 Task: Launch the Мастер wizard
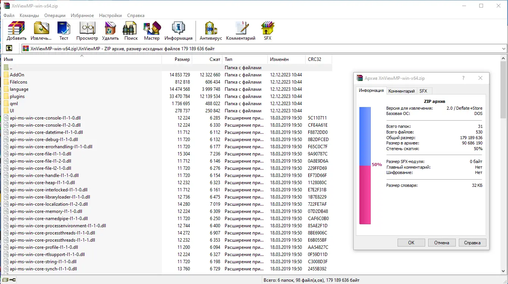tap(152, 31)
